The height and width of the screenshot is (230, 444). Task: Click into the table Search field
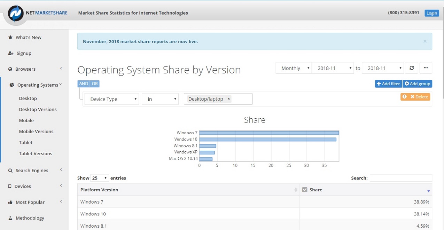pyautogui.click(x=401, y=178)
